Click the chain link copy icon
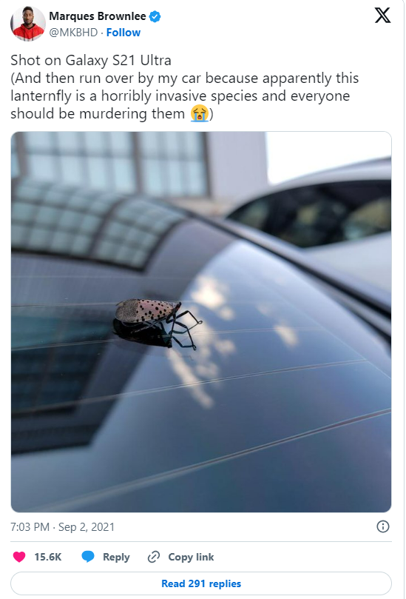This screenshot has width=406, height=599. (x=153, y=557)
